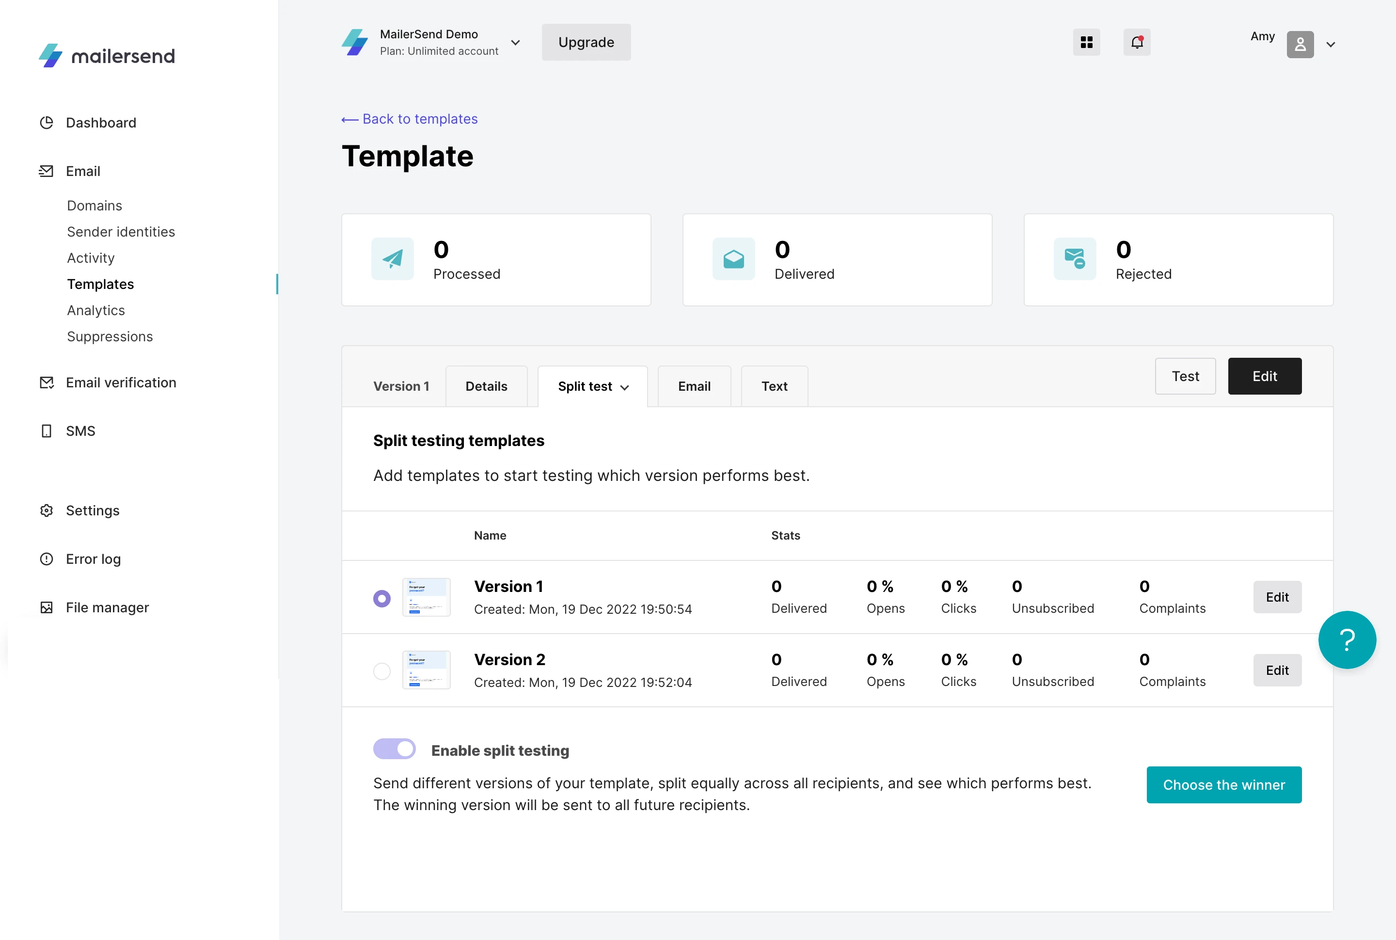Open the Split test tab dropdown
Screen dimensions: 1396x940
click(592, 387)
